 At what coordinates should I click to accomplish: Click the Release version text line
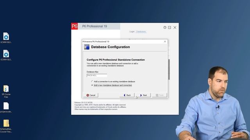(83, 103)
